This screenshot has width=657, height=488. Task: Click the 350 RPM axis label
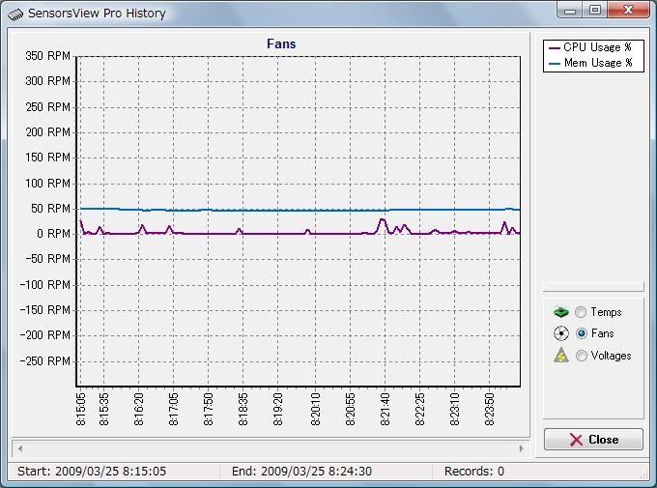tap(47, 56)
